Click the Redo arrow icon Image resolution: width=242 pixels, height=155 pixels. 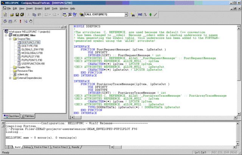coord(54,15)
